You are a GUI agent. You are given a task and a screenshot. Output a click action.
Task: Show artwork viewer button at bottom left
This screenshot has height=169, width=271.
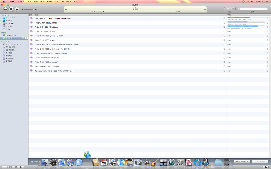click(21, 167)
